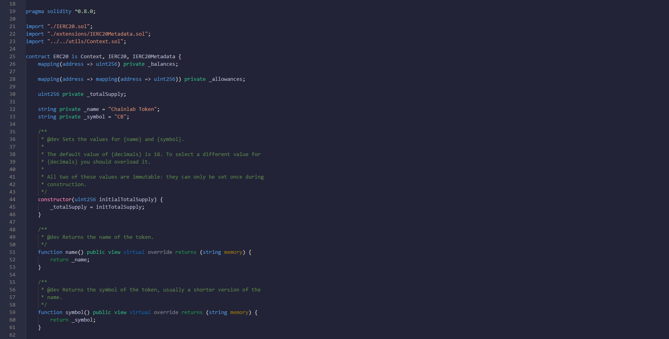Screen dimensions: 669x339
Task: Click the _balances variable name
Action: click(x=162, y=64)
